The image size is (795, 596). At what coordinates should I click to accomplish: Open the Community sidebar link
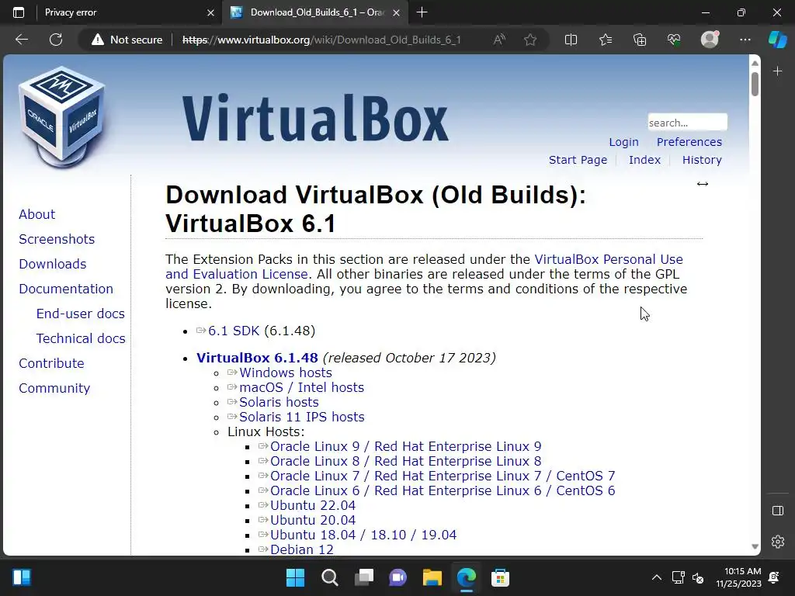click(x=54, y=388)
